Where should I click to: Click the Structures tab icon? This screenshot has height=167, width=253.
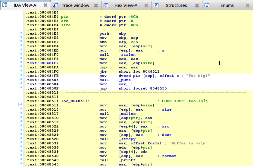156,5
